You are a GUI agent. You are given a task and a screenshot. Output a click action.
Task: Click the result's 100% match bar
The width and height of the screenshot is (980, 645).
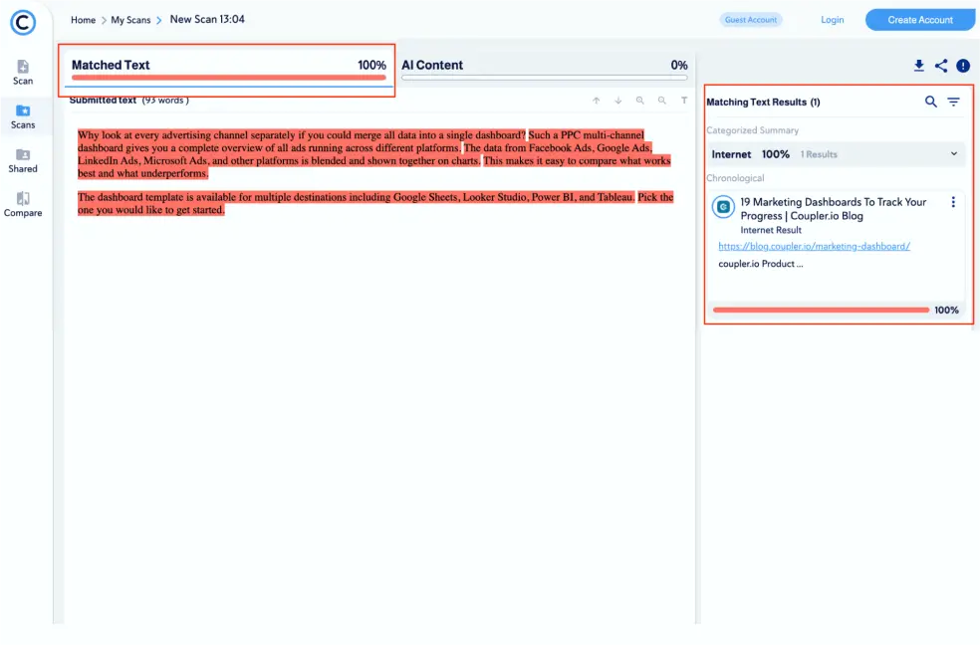point(821,311)
